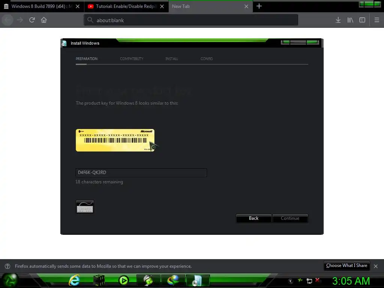The height and width of the screenshot is (288, 384).
Task: Open a new tab with plus icon
Action: [259, 6]
